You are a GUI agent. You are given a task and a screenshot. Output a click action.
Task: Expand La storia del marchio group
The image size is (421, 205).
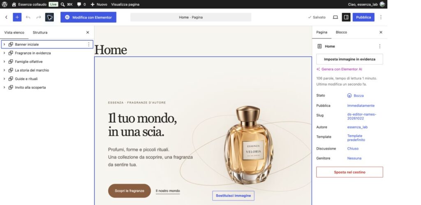click(4, 70)
